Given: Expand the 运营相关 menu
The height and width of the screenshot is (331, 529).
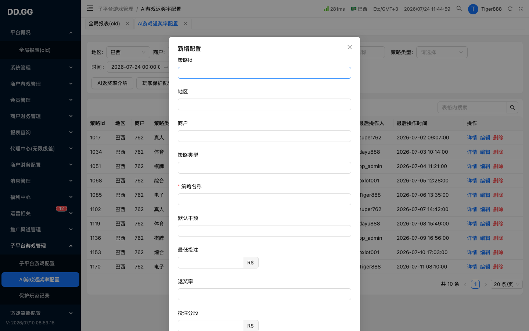Looking at the screenshot, I should coord(40,213).
